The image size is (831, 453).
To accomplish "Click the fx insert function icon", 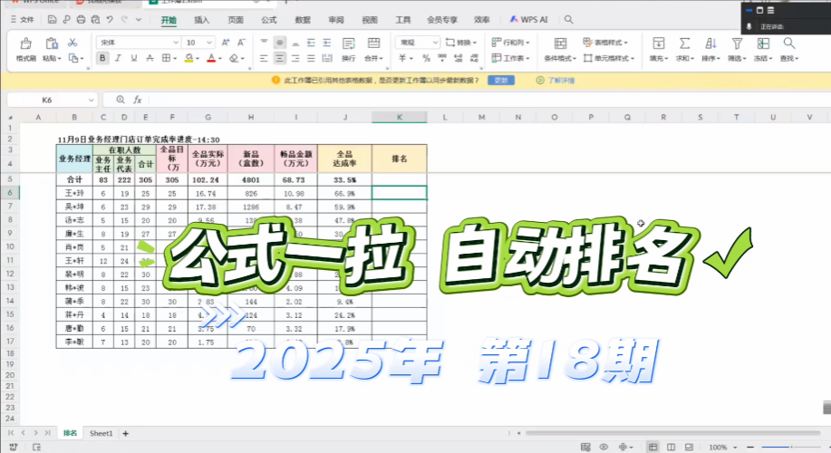I will pyautogui.click(x=137, y=100).
